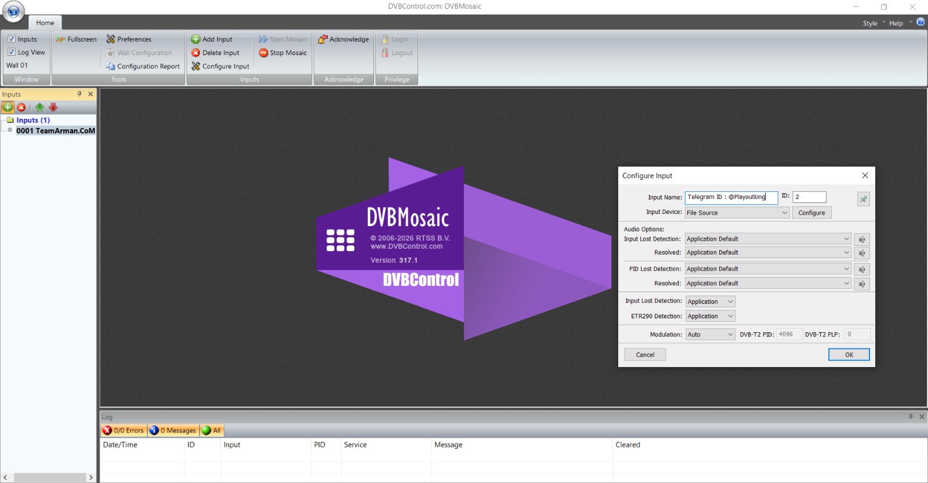The image size is (928, 483).
Task: Click left scroll arrow in Inputs panel
Action: coord(5,477)
